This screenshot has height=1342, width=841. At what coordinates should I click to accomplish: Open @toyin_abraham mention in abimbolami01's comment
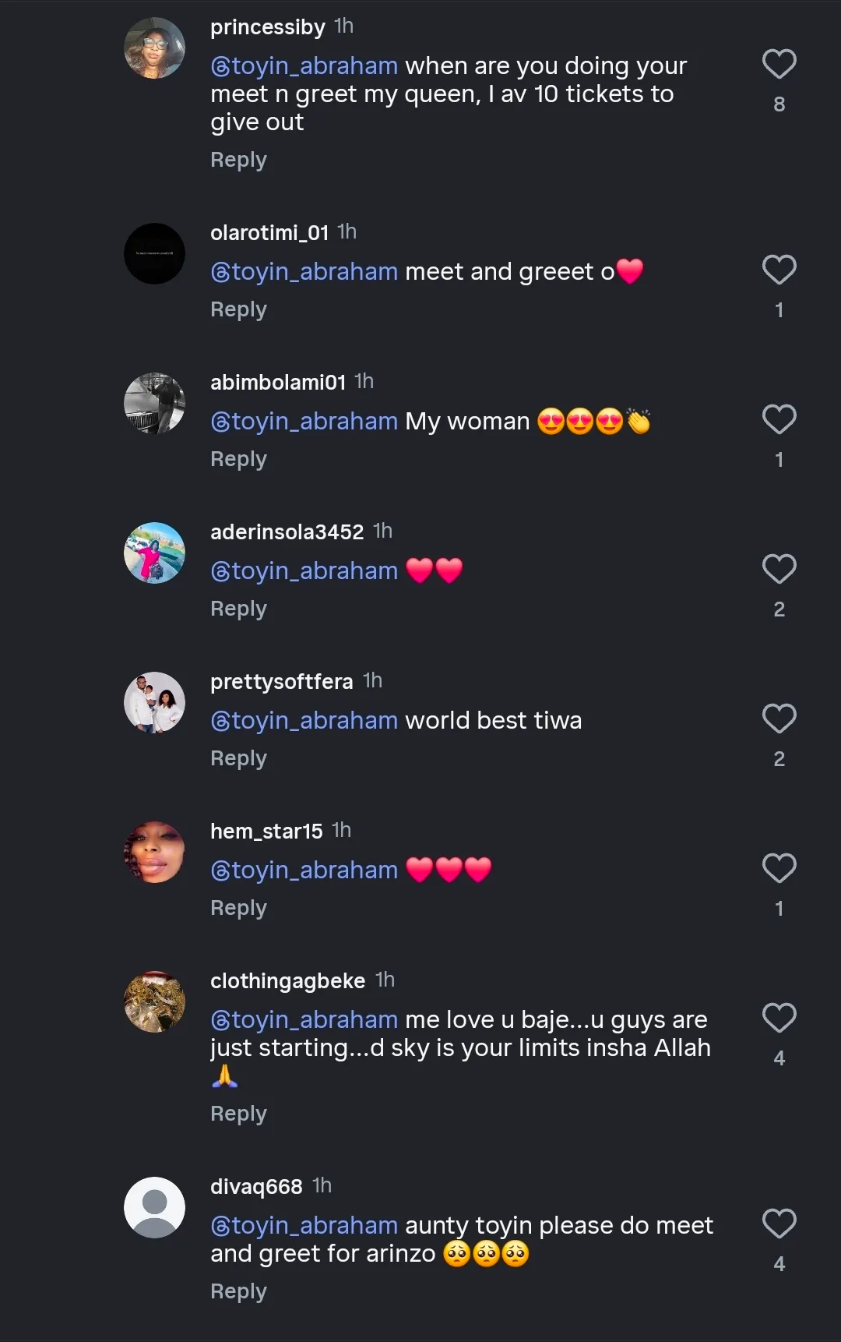pyautogui.click(x=304, y=422)
